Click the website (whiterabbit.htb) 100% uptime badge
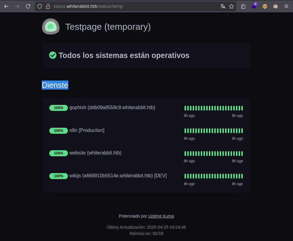Screen dimensions: 293x241 point(59,153)
